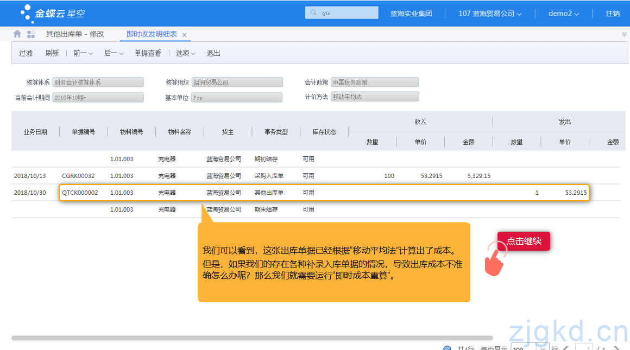This screenshot has width=630, height=350.
Task: Click the 事务类型 column header
Action: pos(276,132)
